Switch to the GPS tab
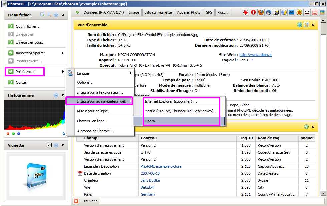 tap(209, 12)
